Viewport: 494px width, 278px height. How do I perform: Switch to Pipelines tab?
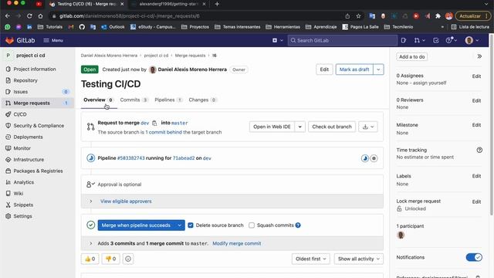(168, 100)
